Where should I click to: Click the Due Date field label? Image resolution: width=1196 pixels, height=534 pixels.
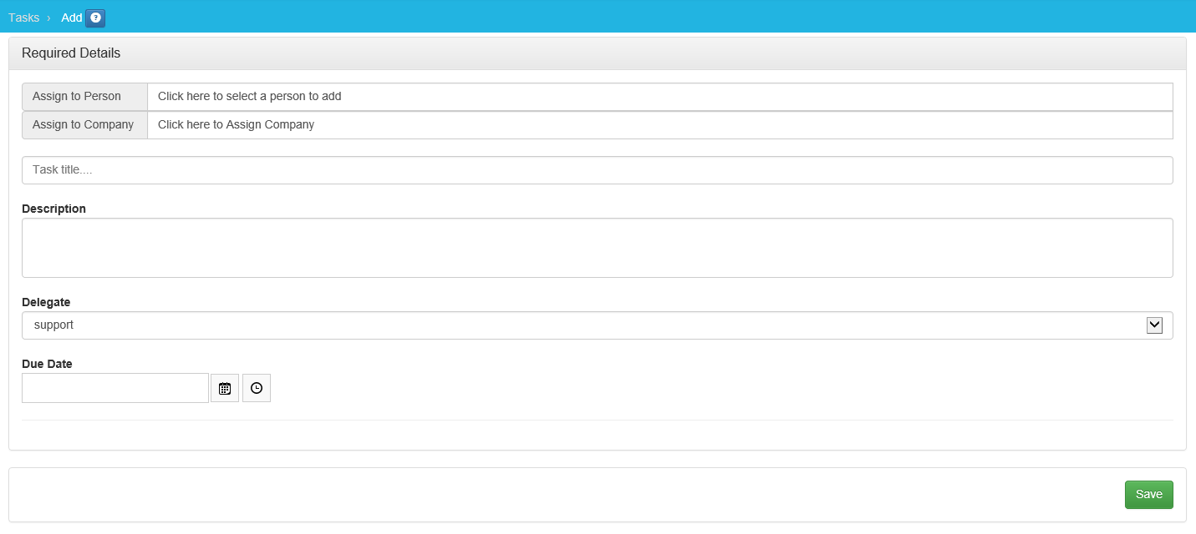tap(47, 364)
